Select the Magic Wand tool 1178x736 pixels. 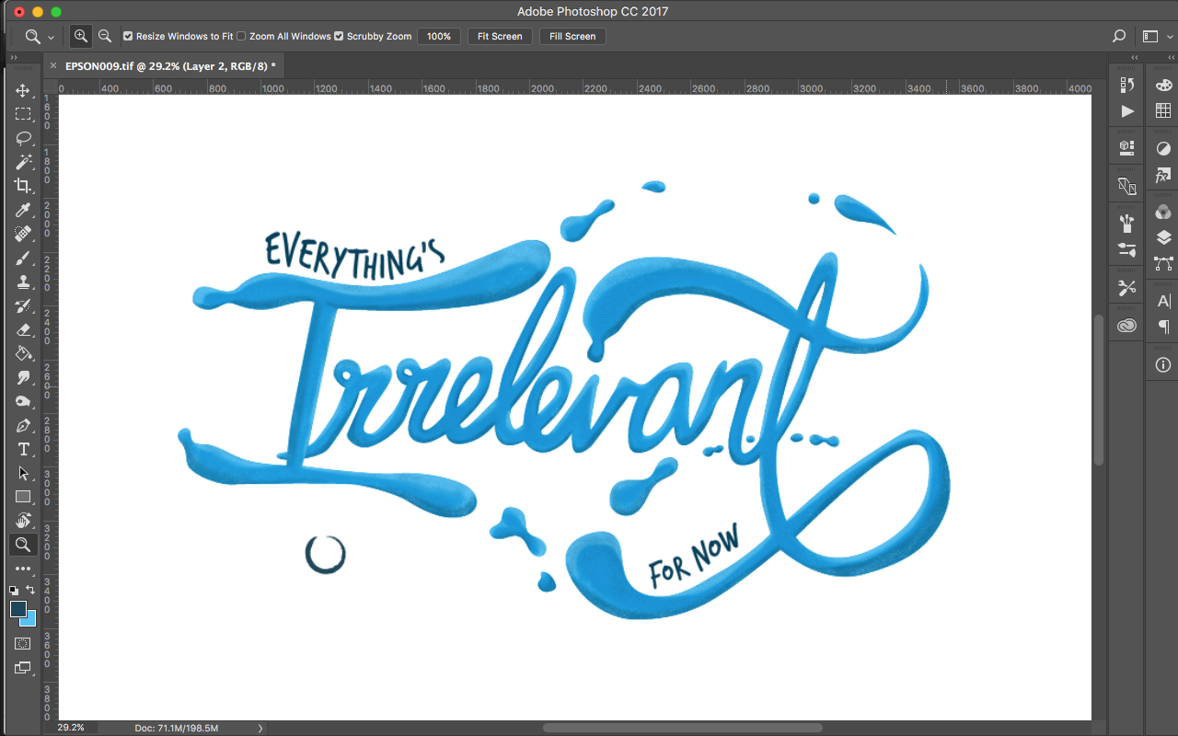(x=23, y=162)
